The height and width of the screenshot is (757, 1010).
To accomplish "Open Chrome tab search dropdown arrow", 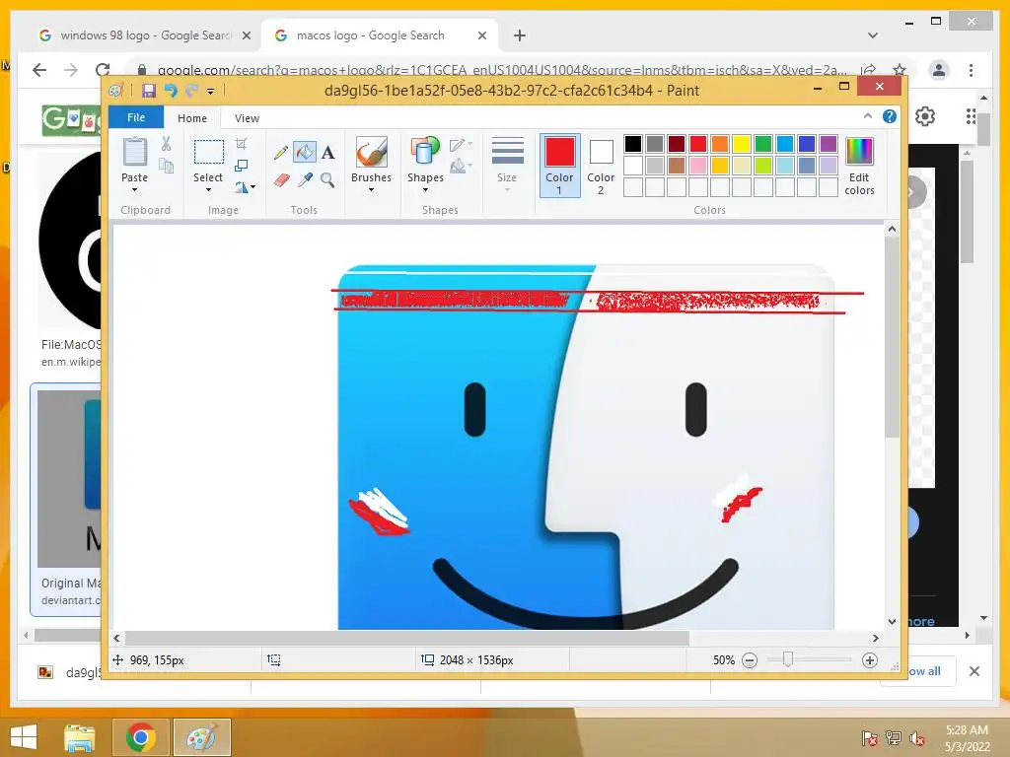I will coord(873,35).
